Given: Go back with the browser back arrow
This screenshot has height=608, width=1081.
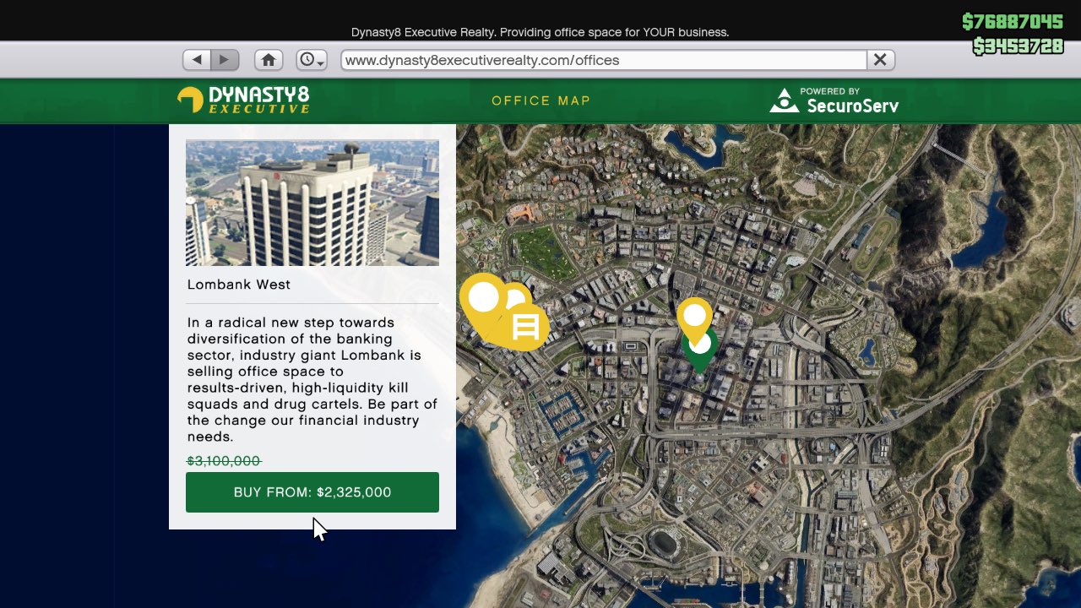Looking at the screenshot, I should [x=197, y=60].
